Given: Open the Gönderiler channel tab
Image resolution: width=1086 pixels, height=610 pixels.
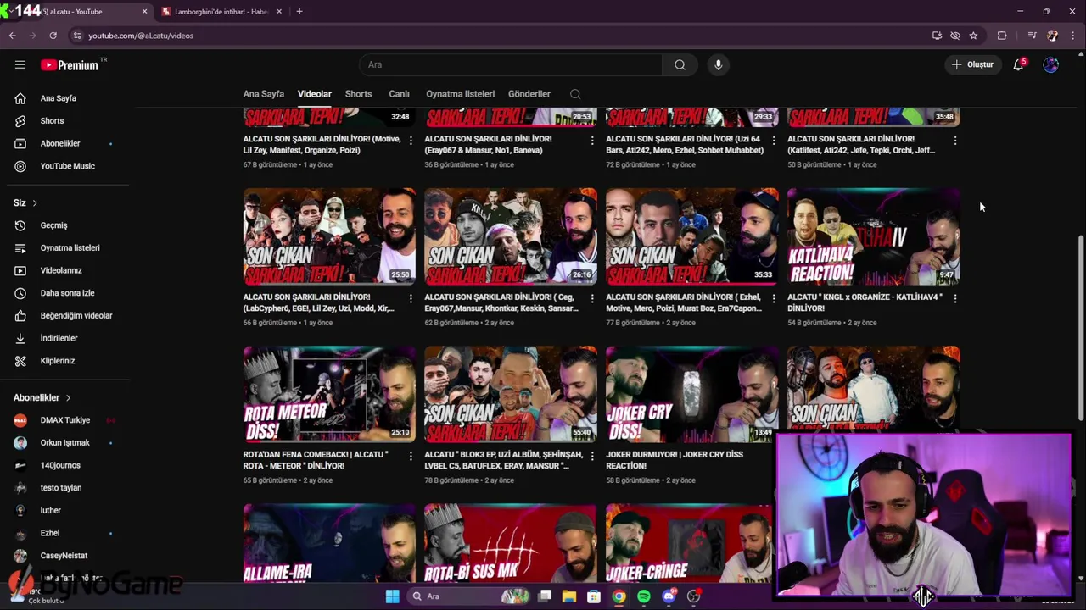Looking at the screenshot, I should coord(529,94).
